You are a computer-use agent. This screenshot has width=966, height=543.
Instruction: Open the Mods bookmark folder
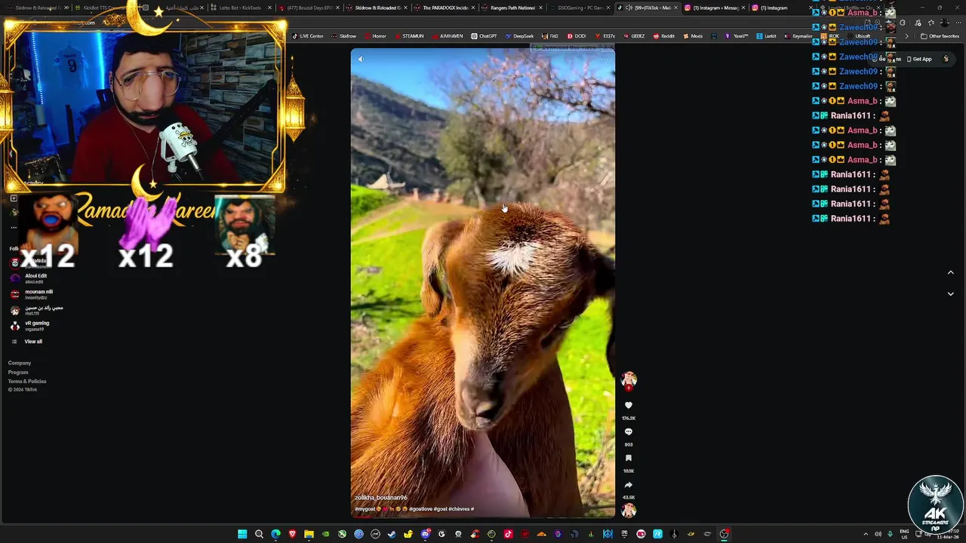tap(693, 36)
